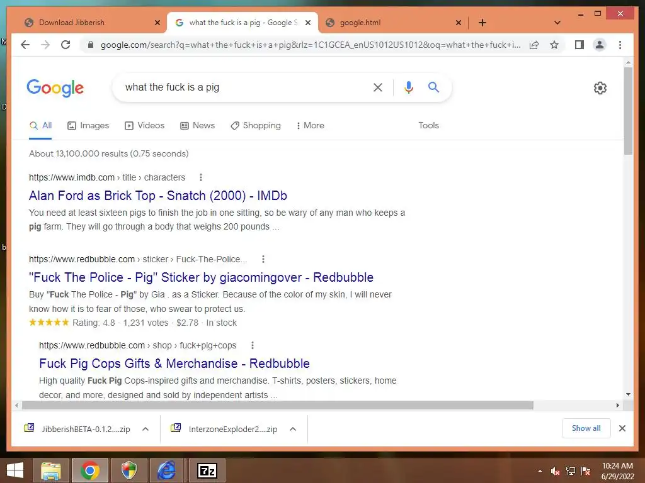The height and width of the screenshot is (483, 645).
Task: Open InterzoneExploder2 zip download
Action: click(225, 429)
